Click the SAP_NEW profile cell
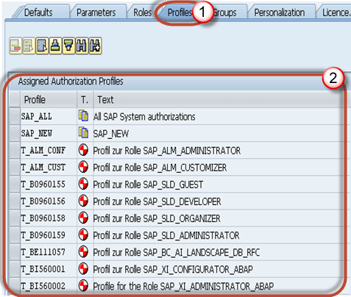Screen dimensions: 351x297 pyautogui.click(x=49, y=133)
